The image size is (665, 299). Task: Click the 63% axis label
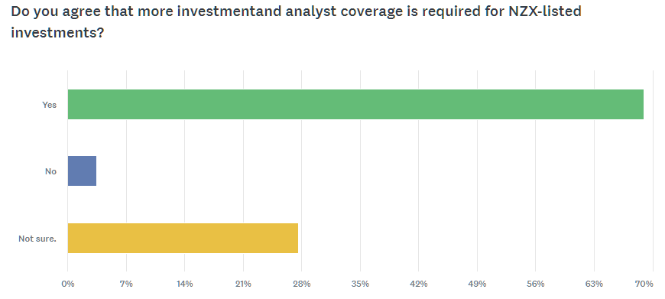point(594,284)
